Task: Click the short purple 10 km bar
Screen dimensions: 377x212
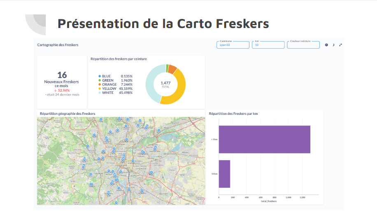Action: [224, 174]
